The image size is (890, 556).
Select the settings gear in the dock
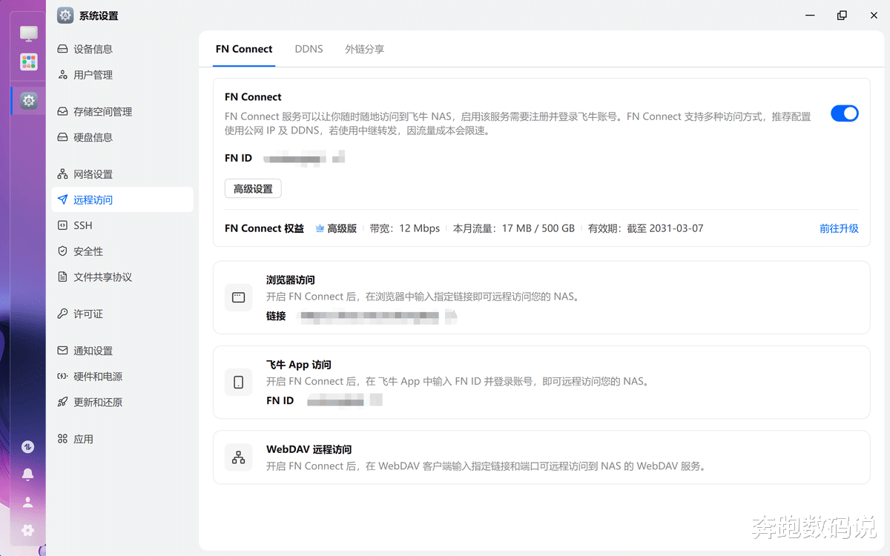point(29,101)
